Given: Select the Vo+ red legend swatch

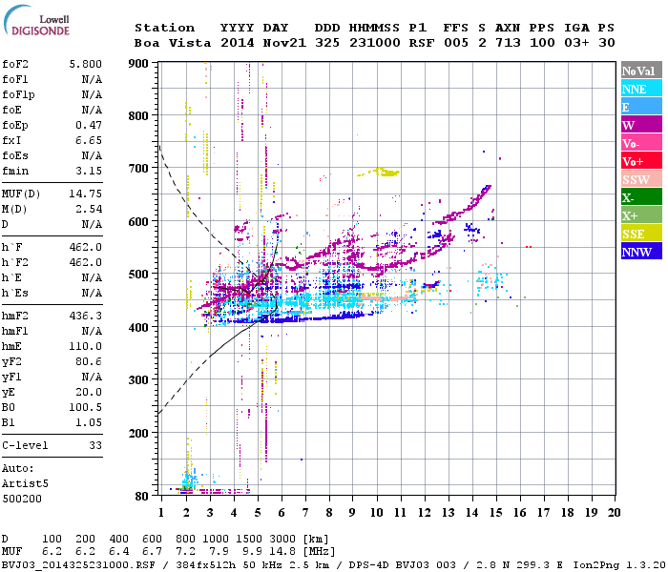Looking at the screenshot, I should tap(641, 161).
